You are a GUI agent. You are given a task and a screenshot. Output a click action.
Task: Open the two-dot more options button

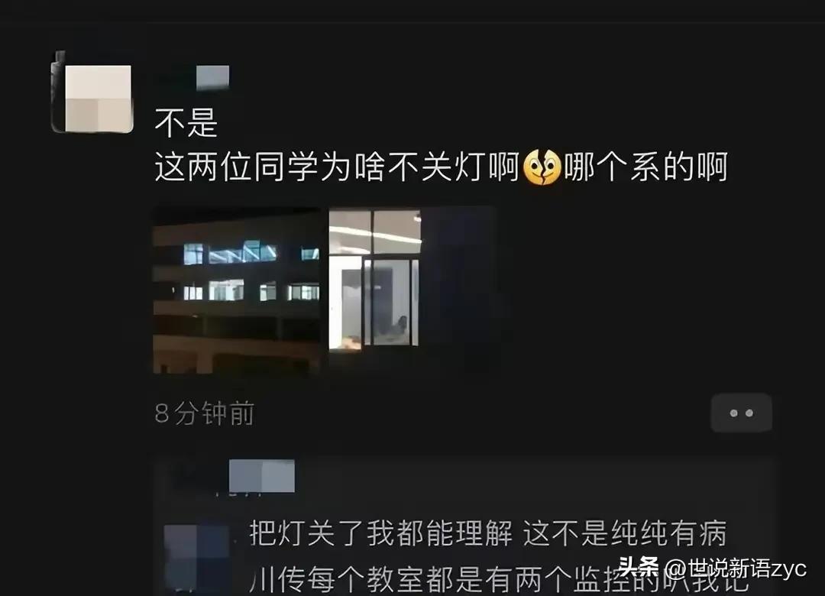741,413
